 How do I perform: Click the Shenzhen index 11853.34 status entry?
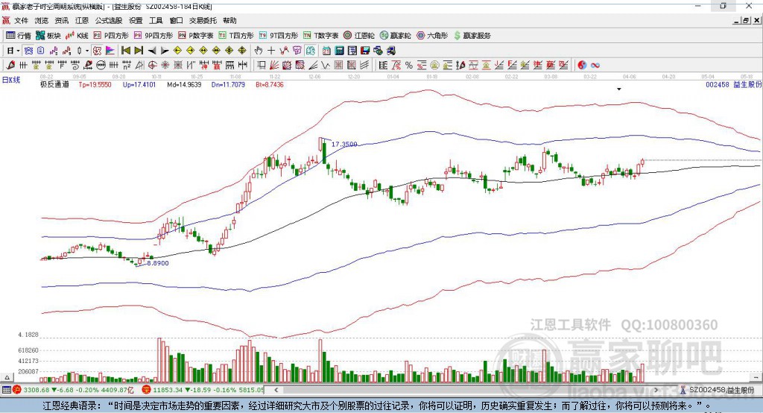pyautogui.click(x=203, y=390)
